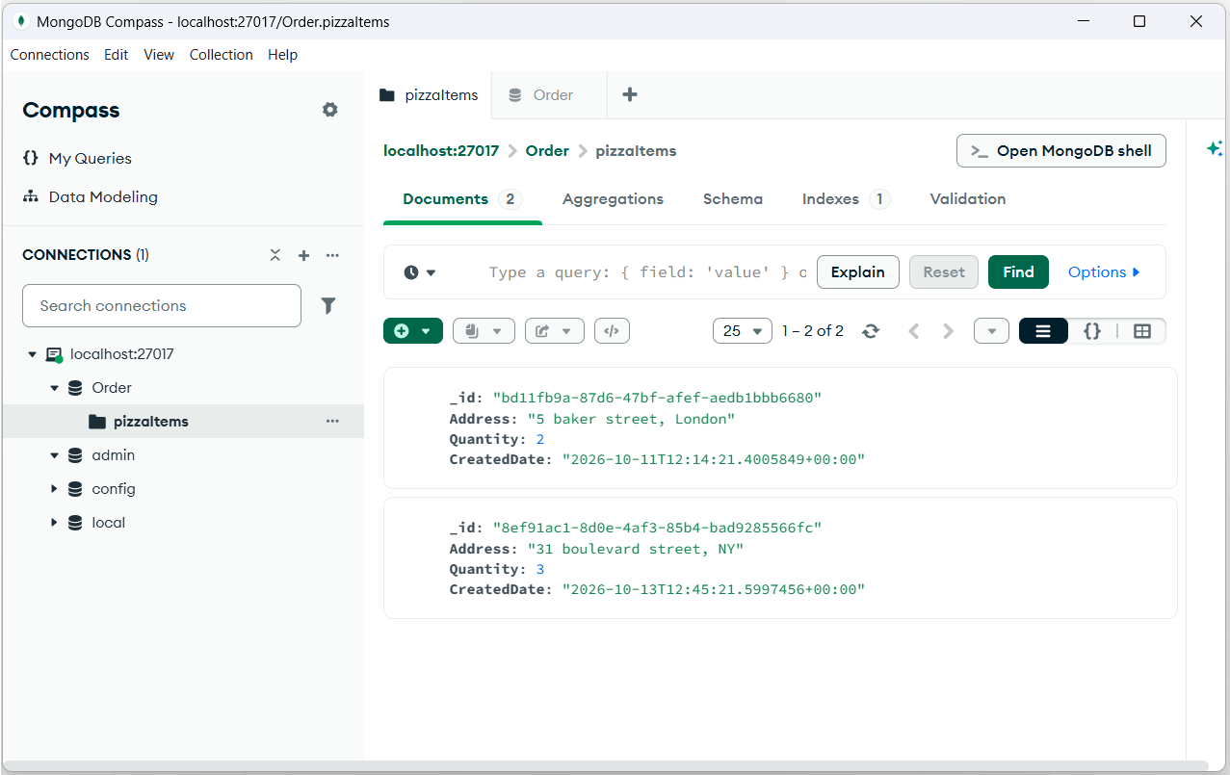Open the 25 per page dropdown

743,330
